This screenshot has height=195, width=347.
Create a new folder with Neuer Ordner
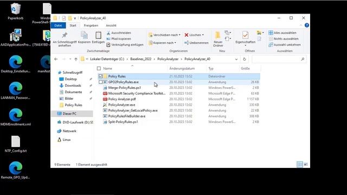(218, 39)
